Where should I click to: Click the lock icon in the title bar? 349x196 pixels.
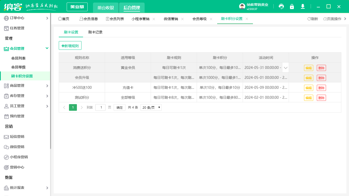pos(292,6)
